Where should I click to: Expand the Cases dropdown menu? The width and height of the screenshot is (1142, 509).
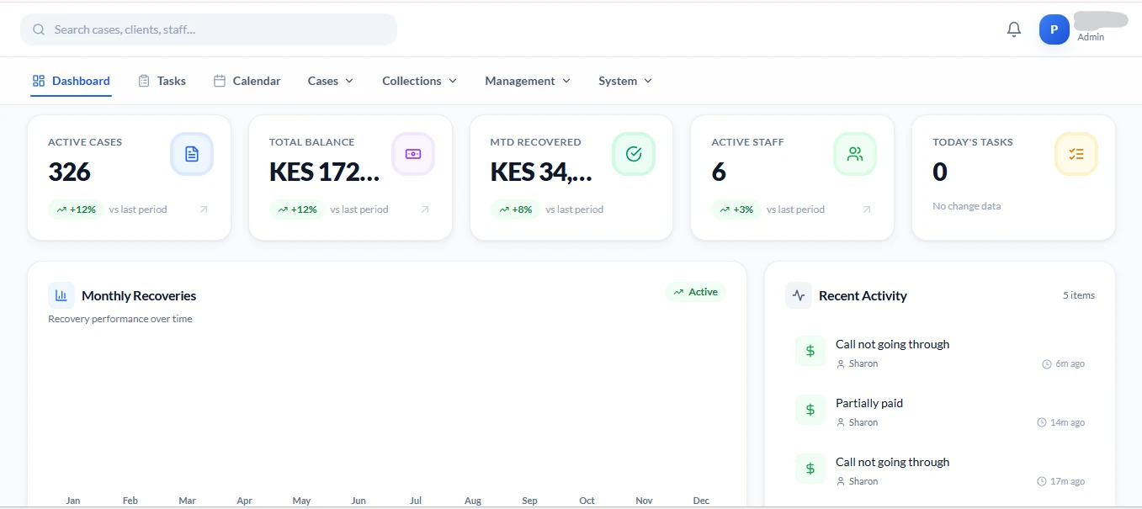331,81
